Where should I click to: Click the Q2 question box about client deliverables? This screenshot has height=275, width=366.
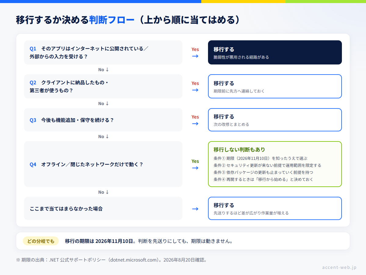(103, 86)
